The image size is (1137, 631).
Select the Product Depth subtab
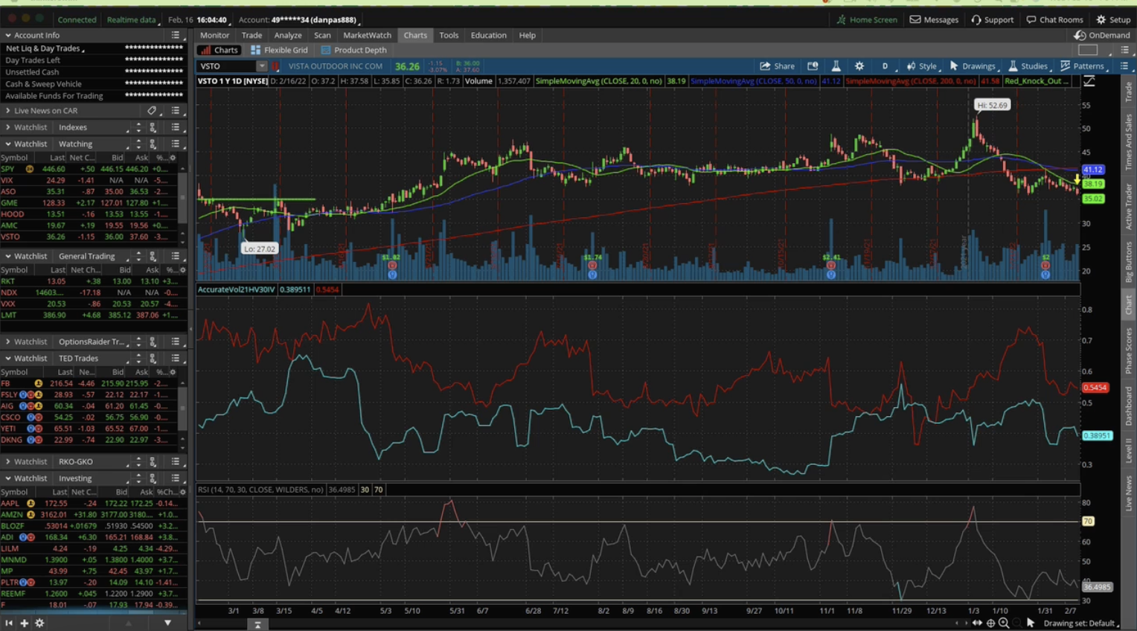coord(353,50)
